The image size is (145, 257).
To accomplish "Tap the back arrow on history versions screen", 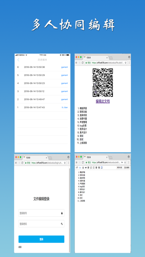I will [x=18, y=60].
